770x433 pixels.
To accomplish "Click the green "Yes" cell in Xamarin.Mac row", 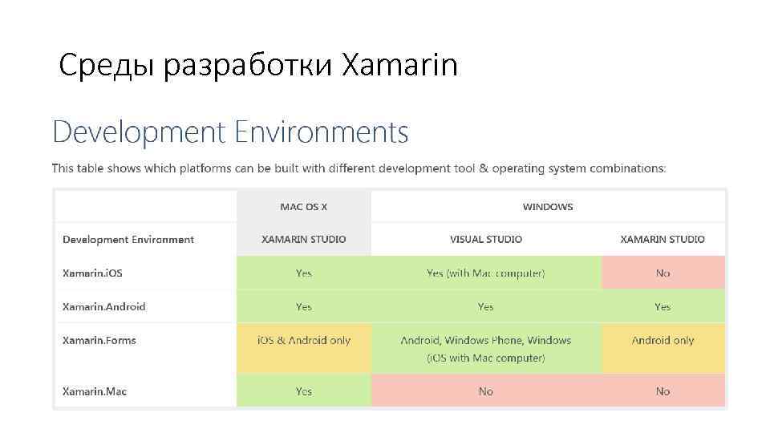I will tap(304, 391).
